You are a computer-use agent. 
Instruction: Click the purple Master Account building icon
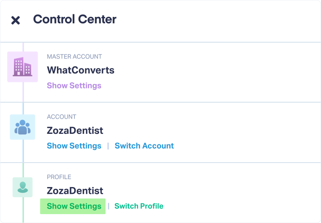(23, 67)
